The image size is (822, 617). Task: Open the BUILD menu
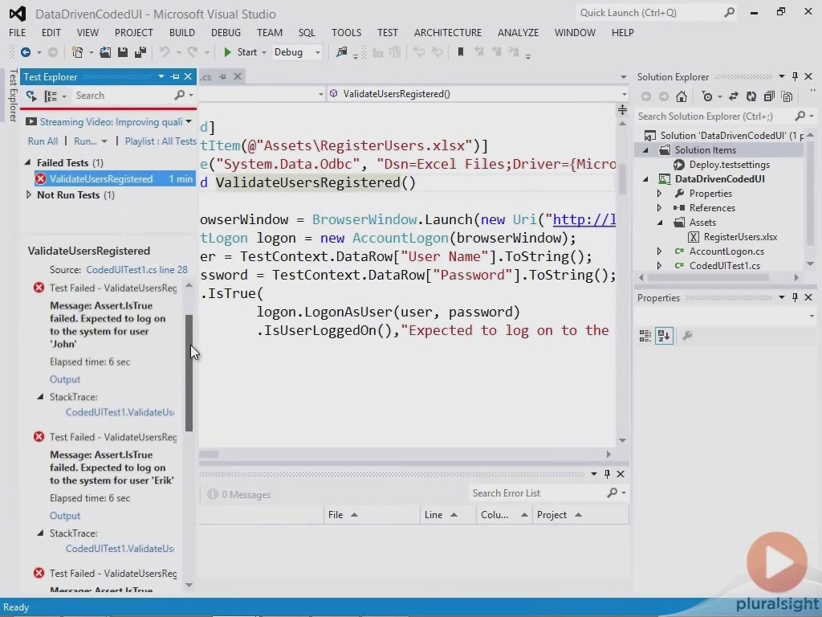(182, 32)
